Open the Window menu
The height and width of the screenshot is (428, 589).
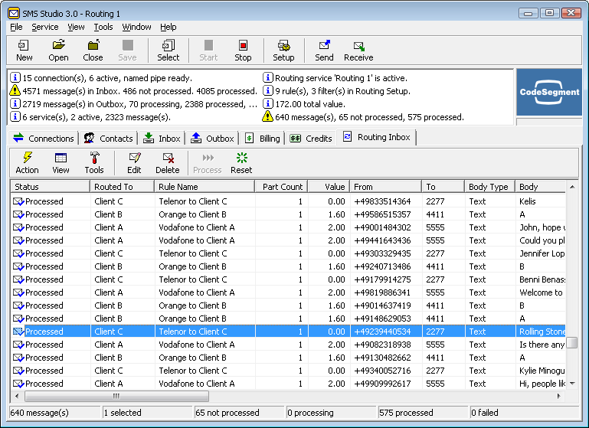137,27
